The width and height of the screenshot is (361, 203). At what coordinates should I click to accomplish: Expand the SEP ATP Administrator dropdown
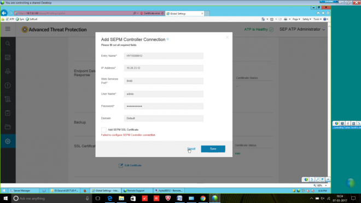[x=302, y=29]
